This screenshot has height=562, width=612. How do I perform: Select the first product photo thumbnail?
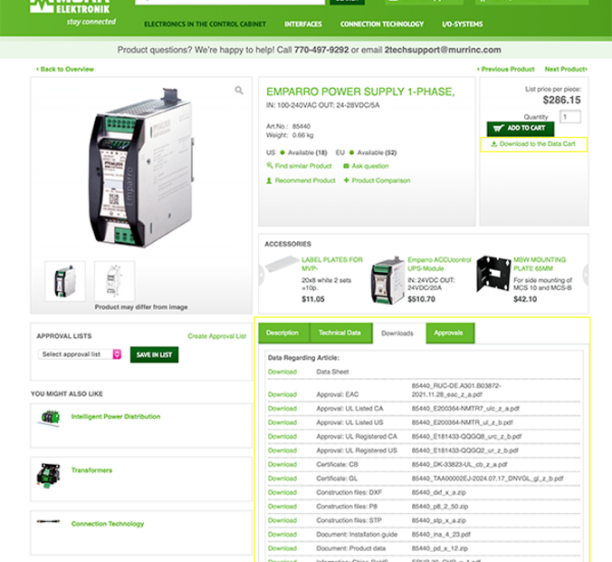pyautogui.click(x=65, y=281)
